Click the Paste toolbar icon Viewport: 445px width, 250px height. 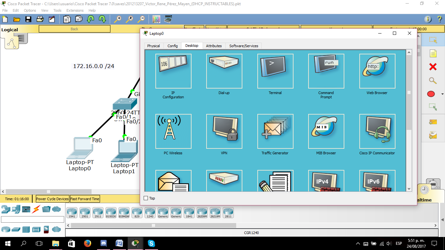[79, 19]
